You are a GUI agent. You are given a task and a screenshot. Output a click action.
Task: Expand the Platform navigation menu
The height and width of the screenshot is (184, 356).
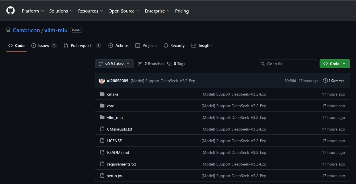[x=33, y=11]
